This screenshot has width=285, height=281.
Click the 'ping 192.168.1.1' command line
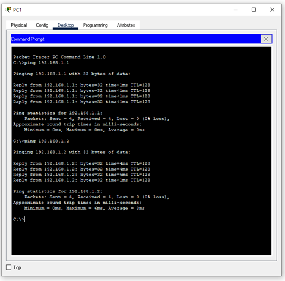point(41,63)
